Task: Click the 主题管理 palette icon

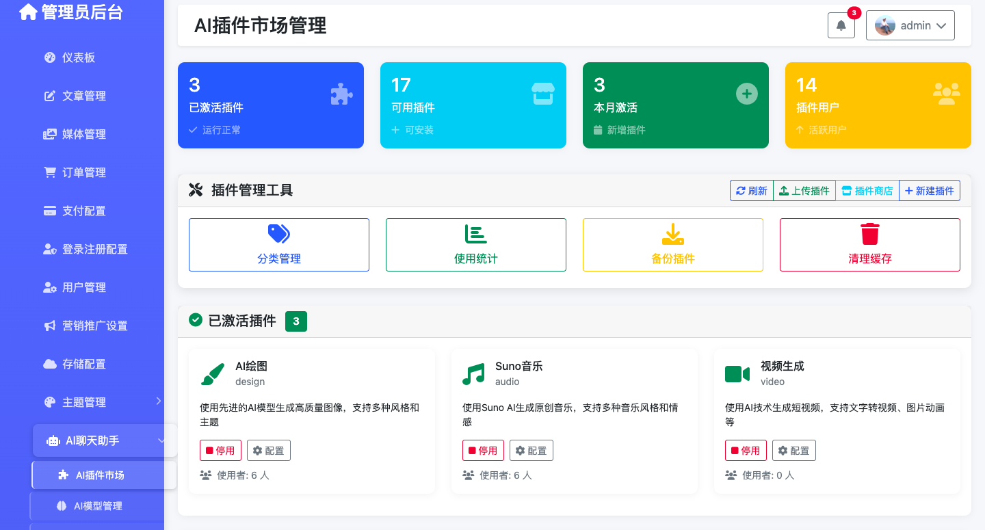Action: [49, 402]
